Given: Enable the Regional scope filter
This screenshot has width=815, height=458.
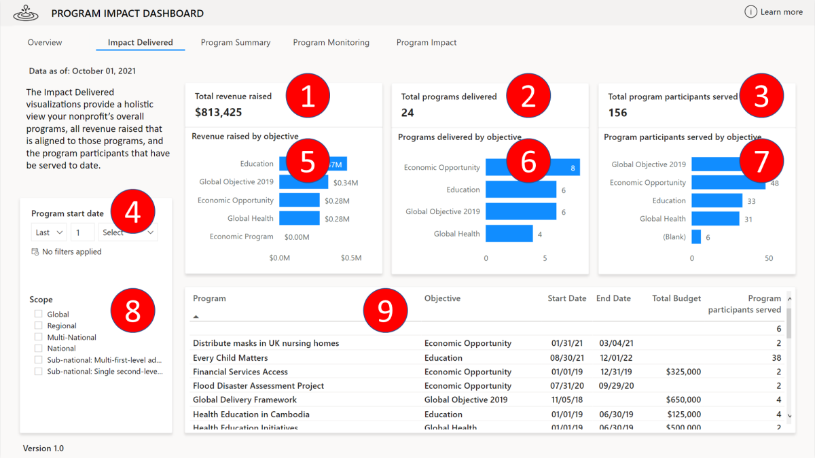Looking at the screenshot, I should (x=38, y=325).
